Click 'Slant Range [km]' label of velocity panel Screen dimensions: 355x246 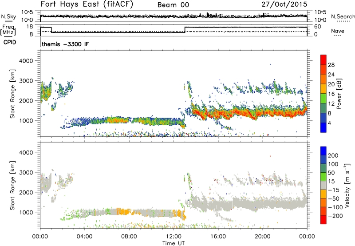[x=12, y=186]
